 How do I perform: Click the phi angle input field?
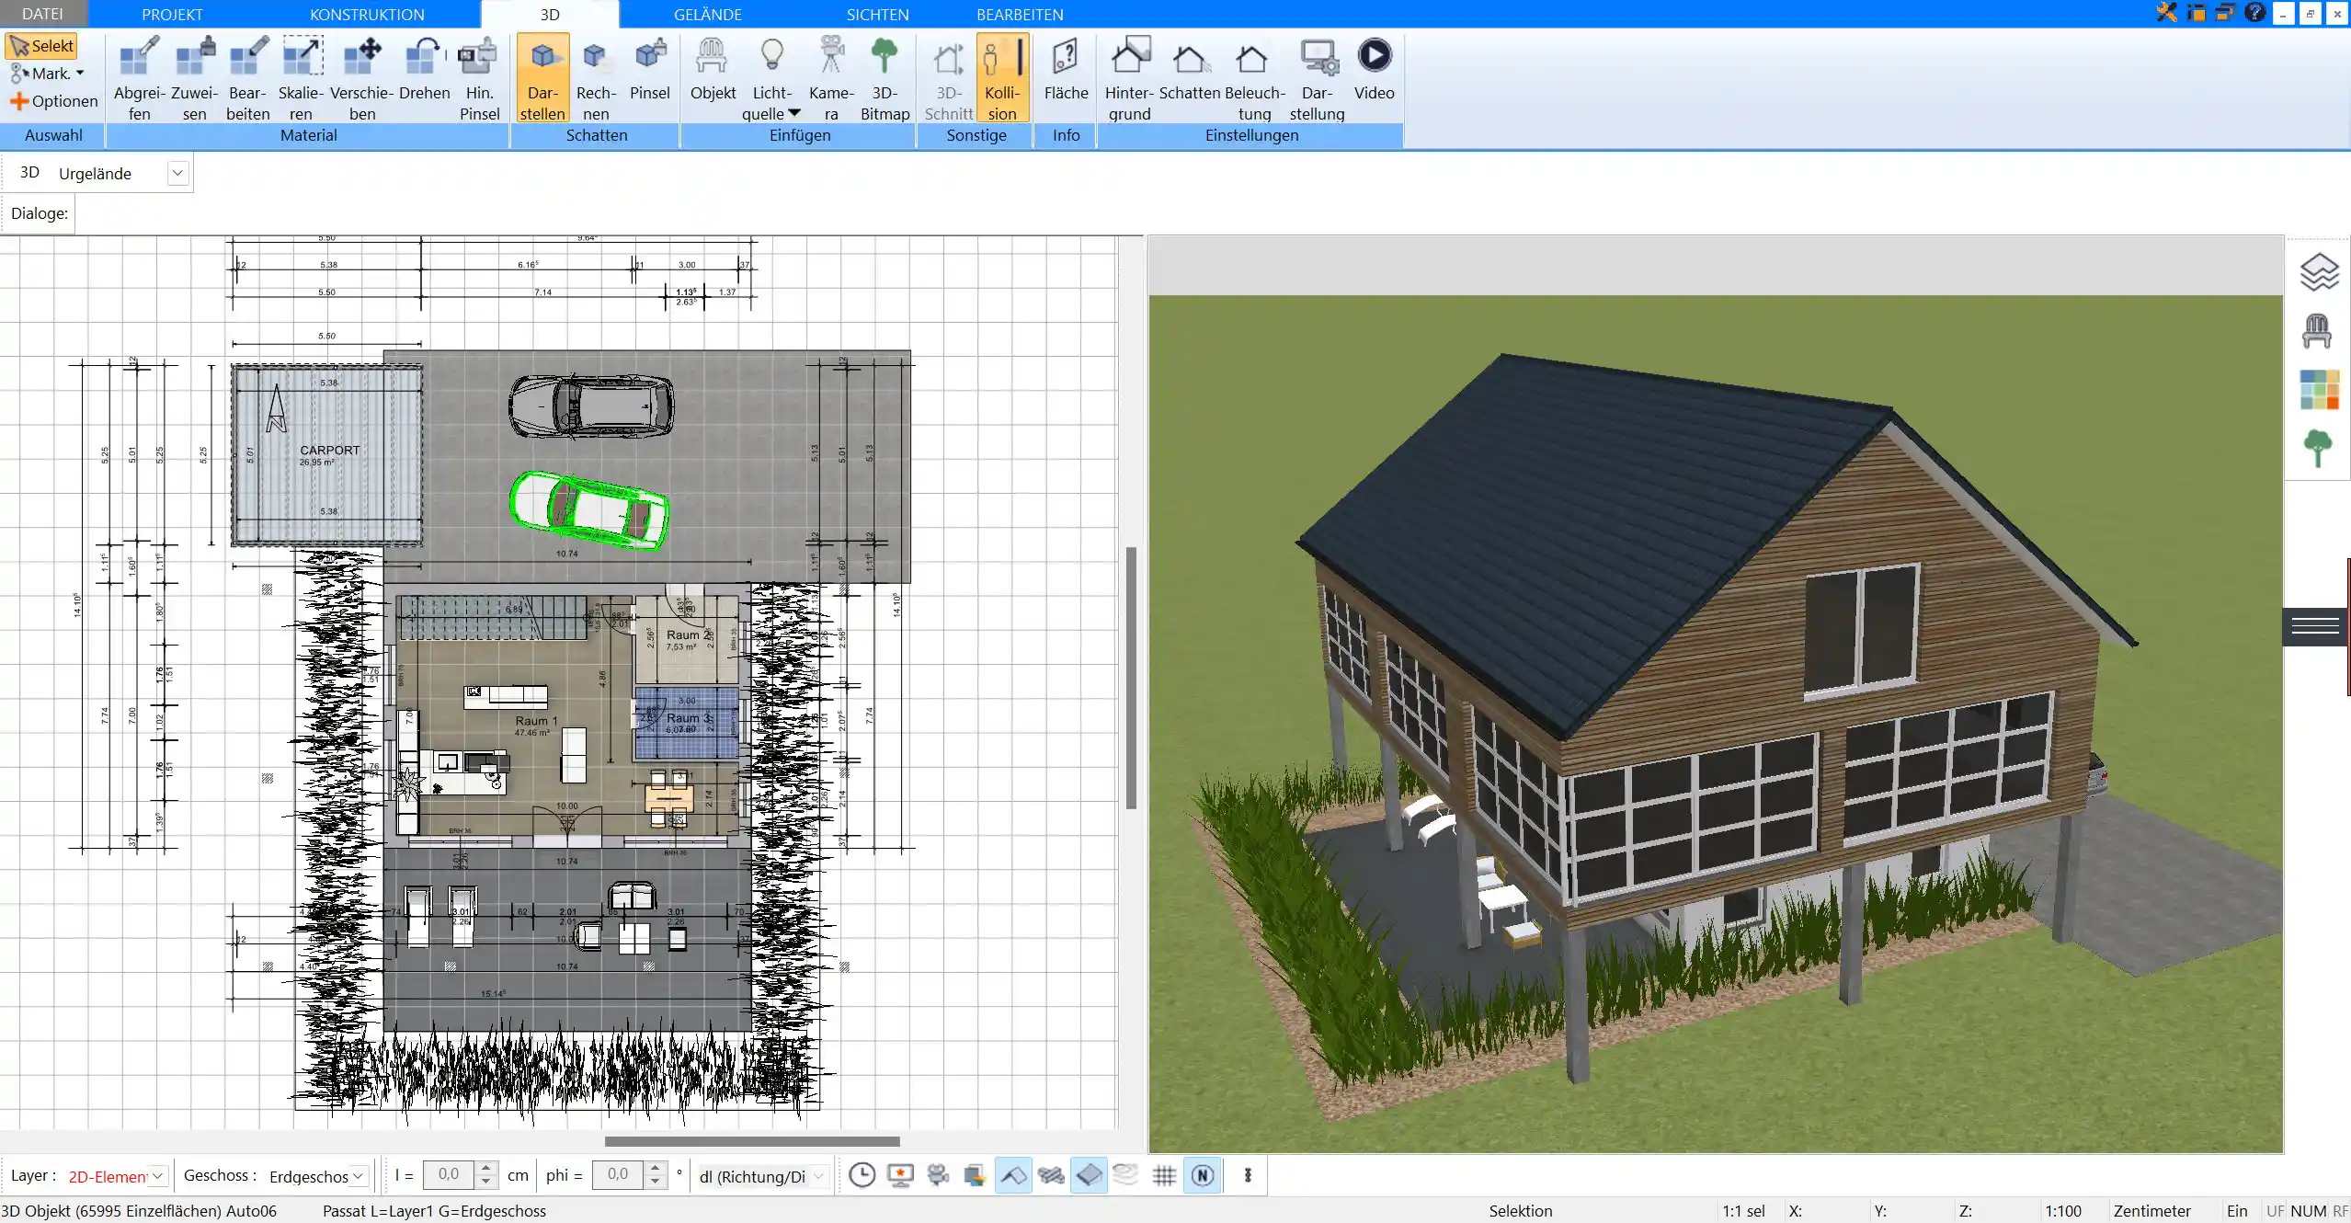pos(618,1174)
